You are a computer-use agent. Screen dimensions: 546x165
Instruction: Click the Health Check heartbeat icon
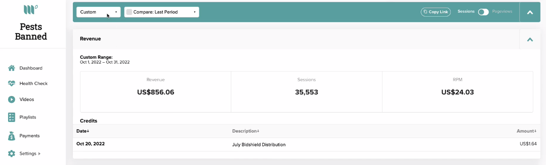click(11, 84)
